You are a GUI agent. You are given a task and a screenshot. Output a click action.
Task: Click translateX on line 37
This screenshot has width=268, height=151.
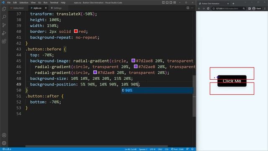click(x=68, y=14)
